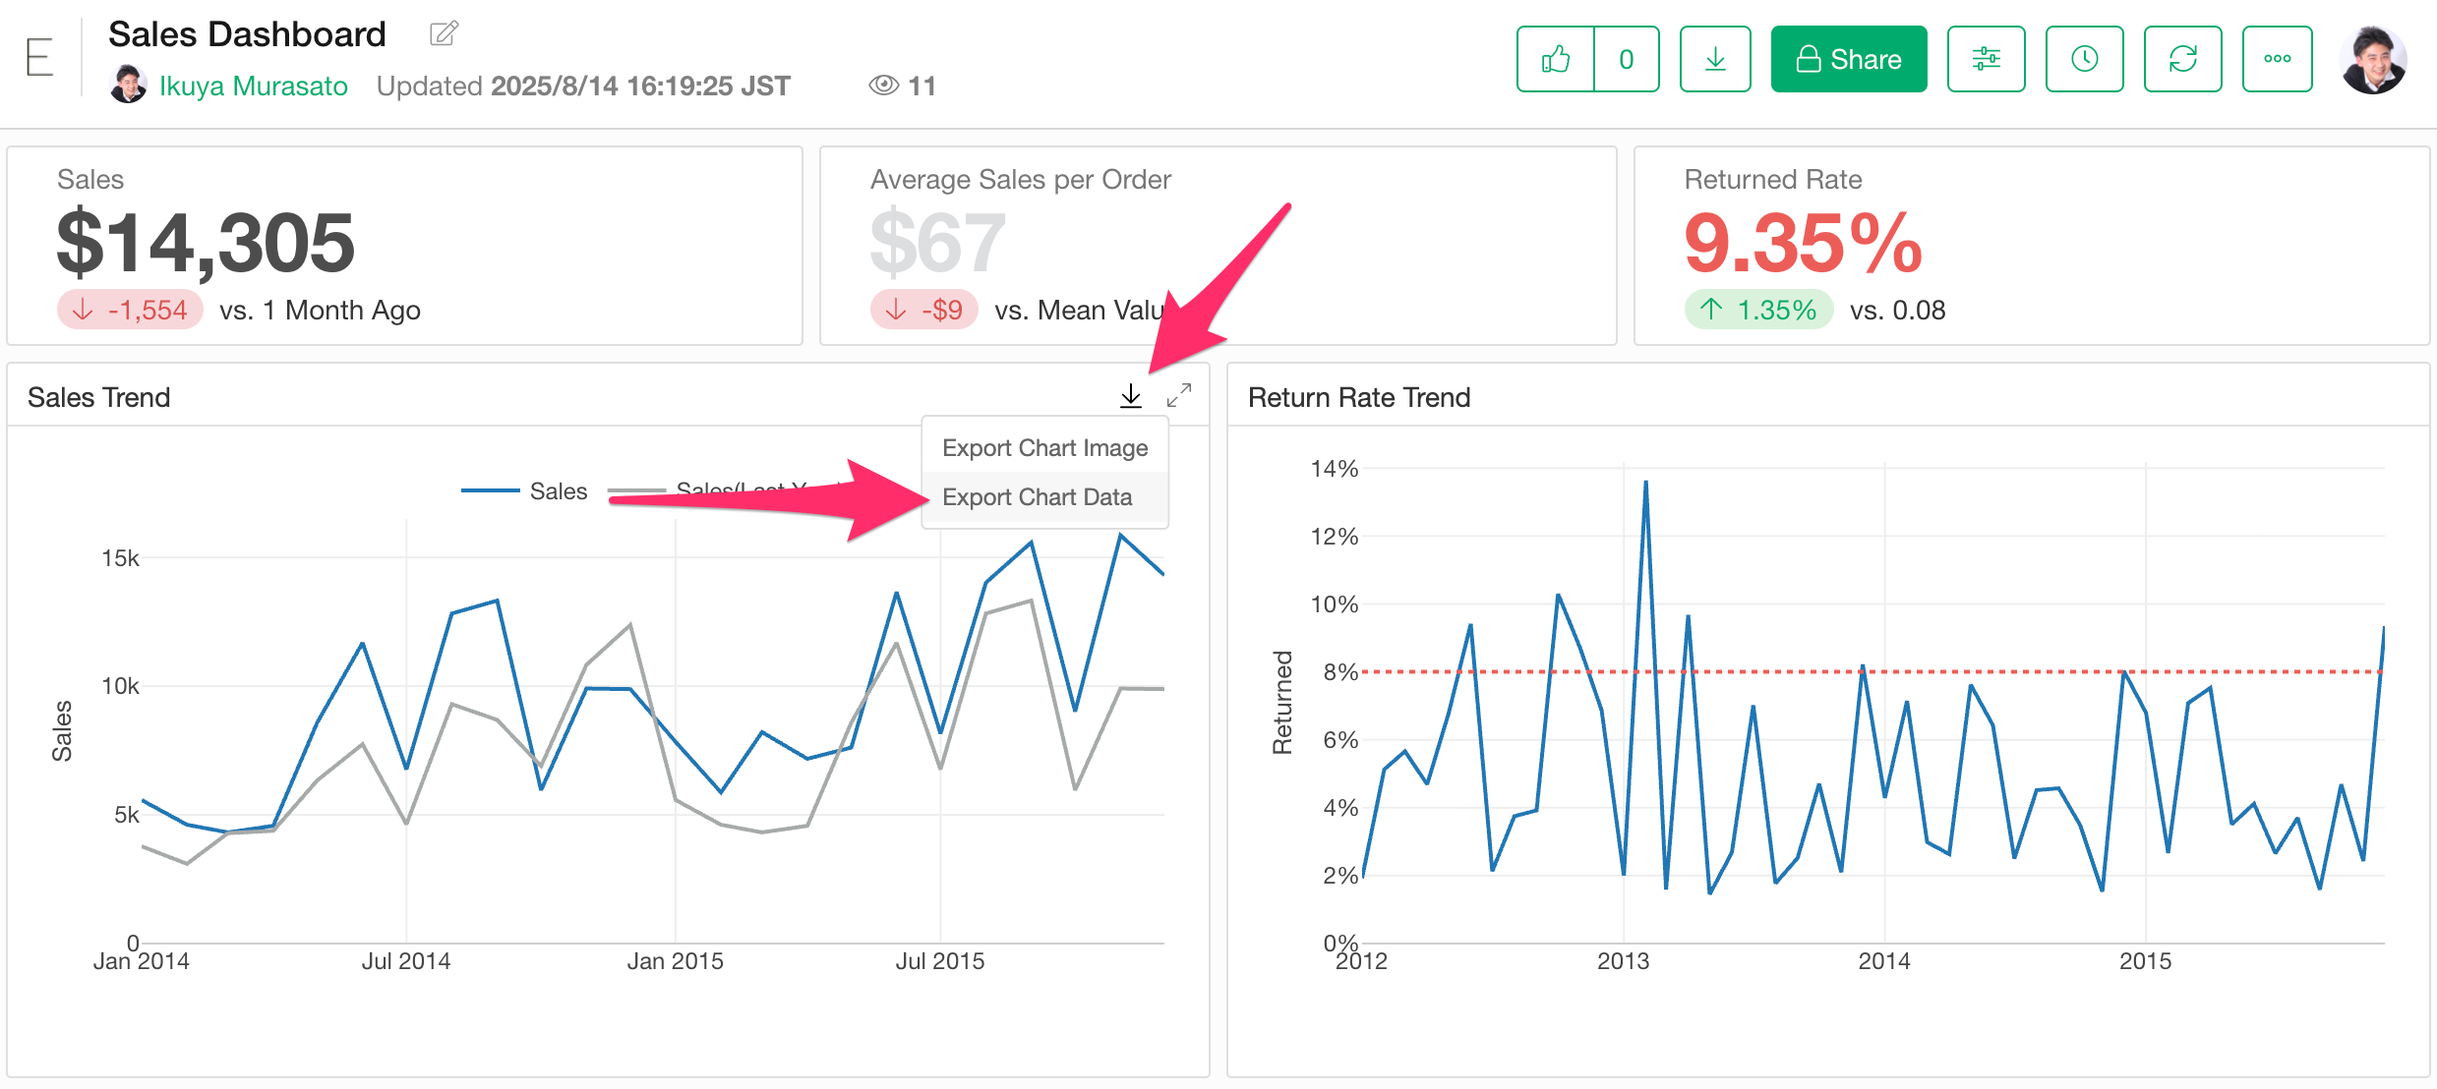Click the green Share button
The height and width of the screenshot is (1089, 2437).
(1848, 59)
